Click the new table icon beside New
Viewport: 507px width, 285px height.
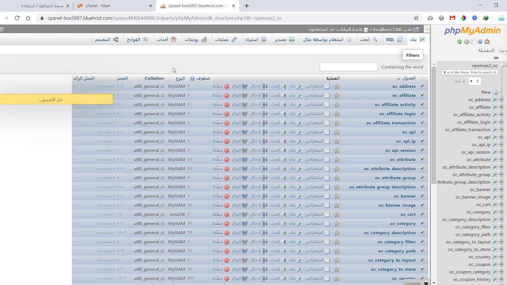pos(495,92)
